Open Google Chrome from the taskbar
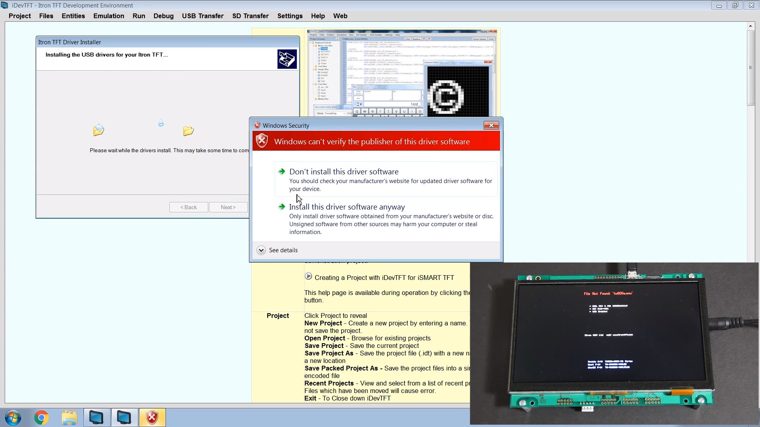This screenshot has height=427, width=760. coord(41,418)
